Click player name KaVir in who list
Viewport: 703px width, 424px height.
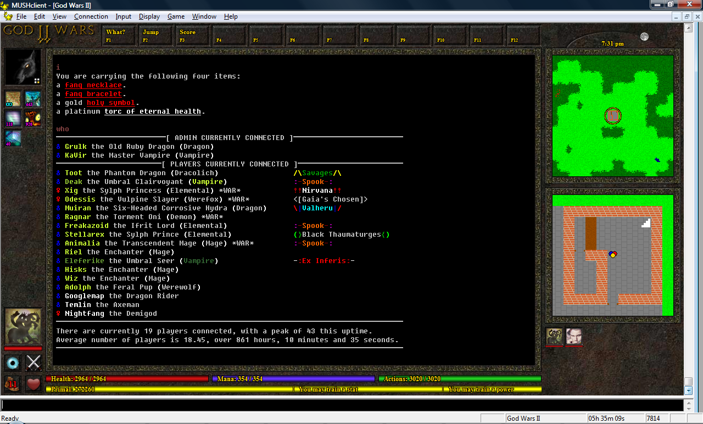76,155
